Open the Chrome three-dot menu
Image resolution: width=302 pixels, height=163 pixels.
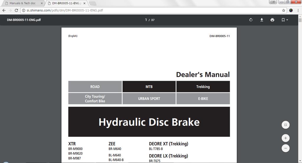coord(298,10)
